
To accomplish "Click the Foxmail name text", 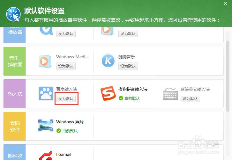I will (x=64, y=154).
